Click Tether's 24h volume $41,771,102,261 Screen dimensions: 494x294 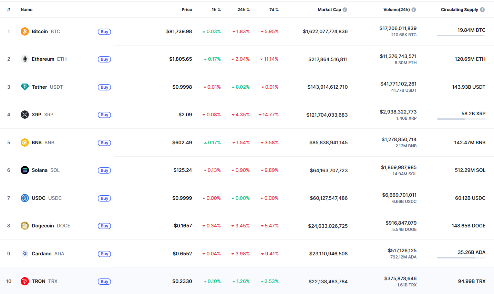click(398, 84)
